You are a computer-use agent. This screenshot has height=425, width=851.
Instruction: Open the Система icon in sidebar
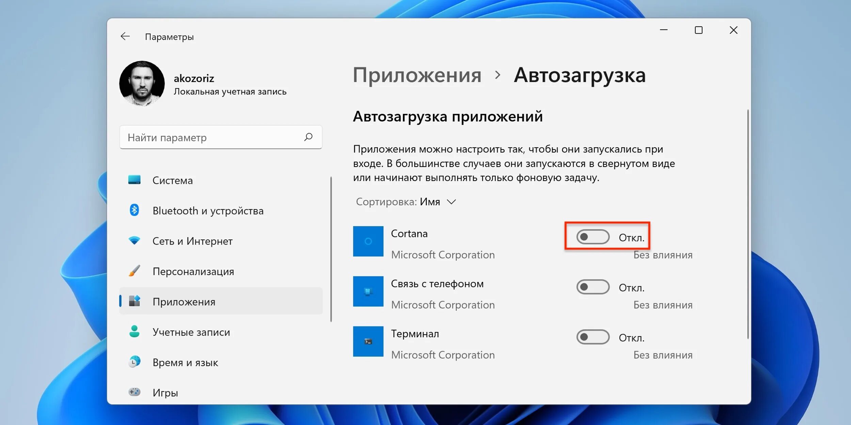pyautogui.click(x=134, y=180)
